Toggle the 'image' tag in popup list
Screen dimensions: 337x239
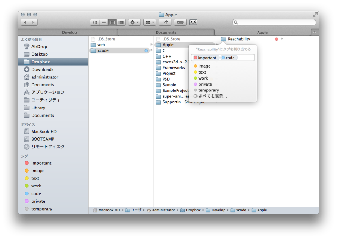click(204, 66)
